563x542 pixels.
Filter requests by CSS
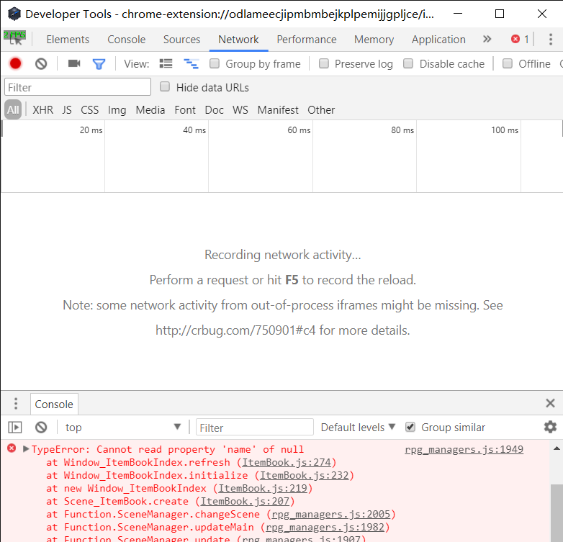coord(89,110)
